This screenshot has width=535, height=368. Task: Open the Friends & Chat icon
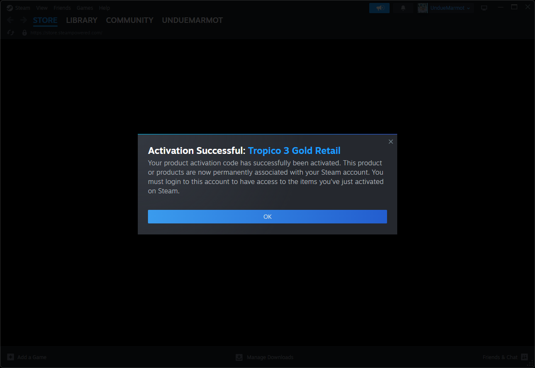[x=524, y=357]
